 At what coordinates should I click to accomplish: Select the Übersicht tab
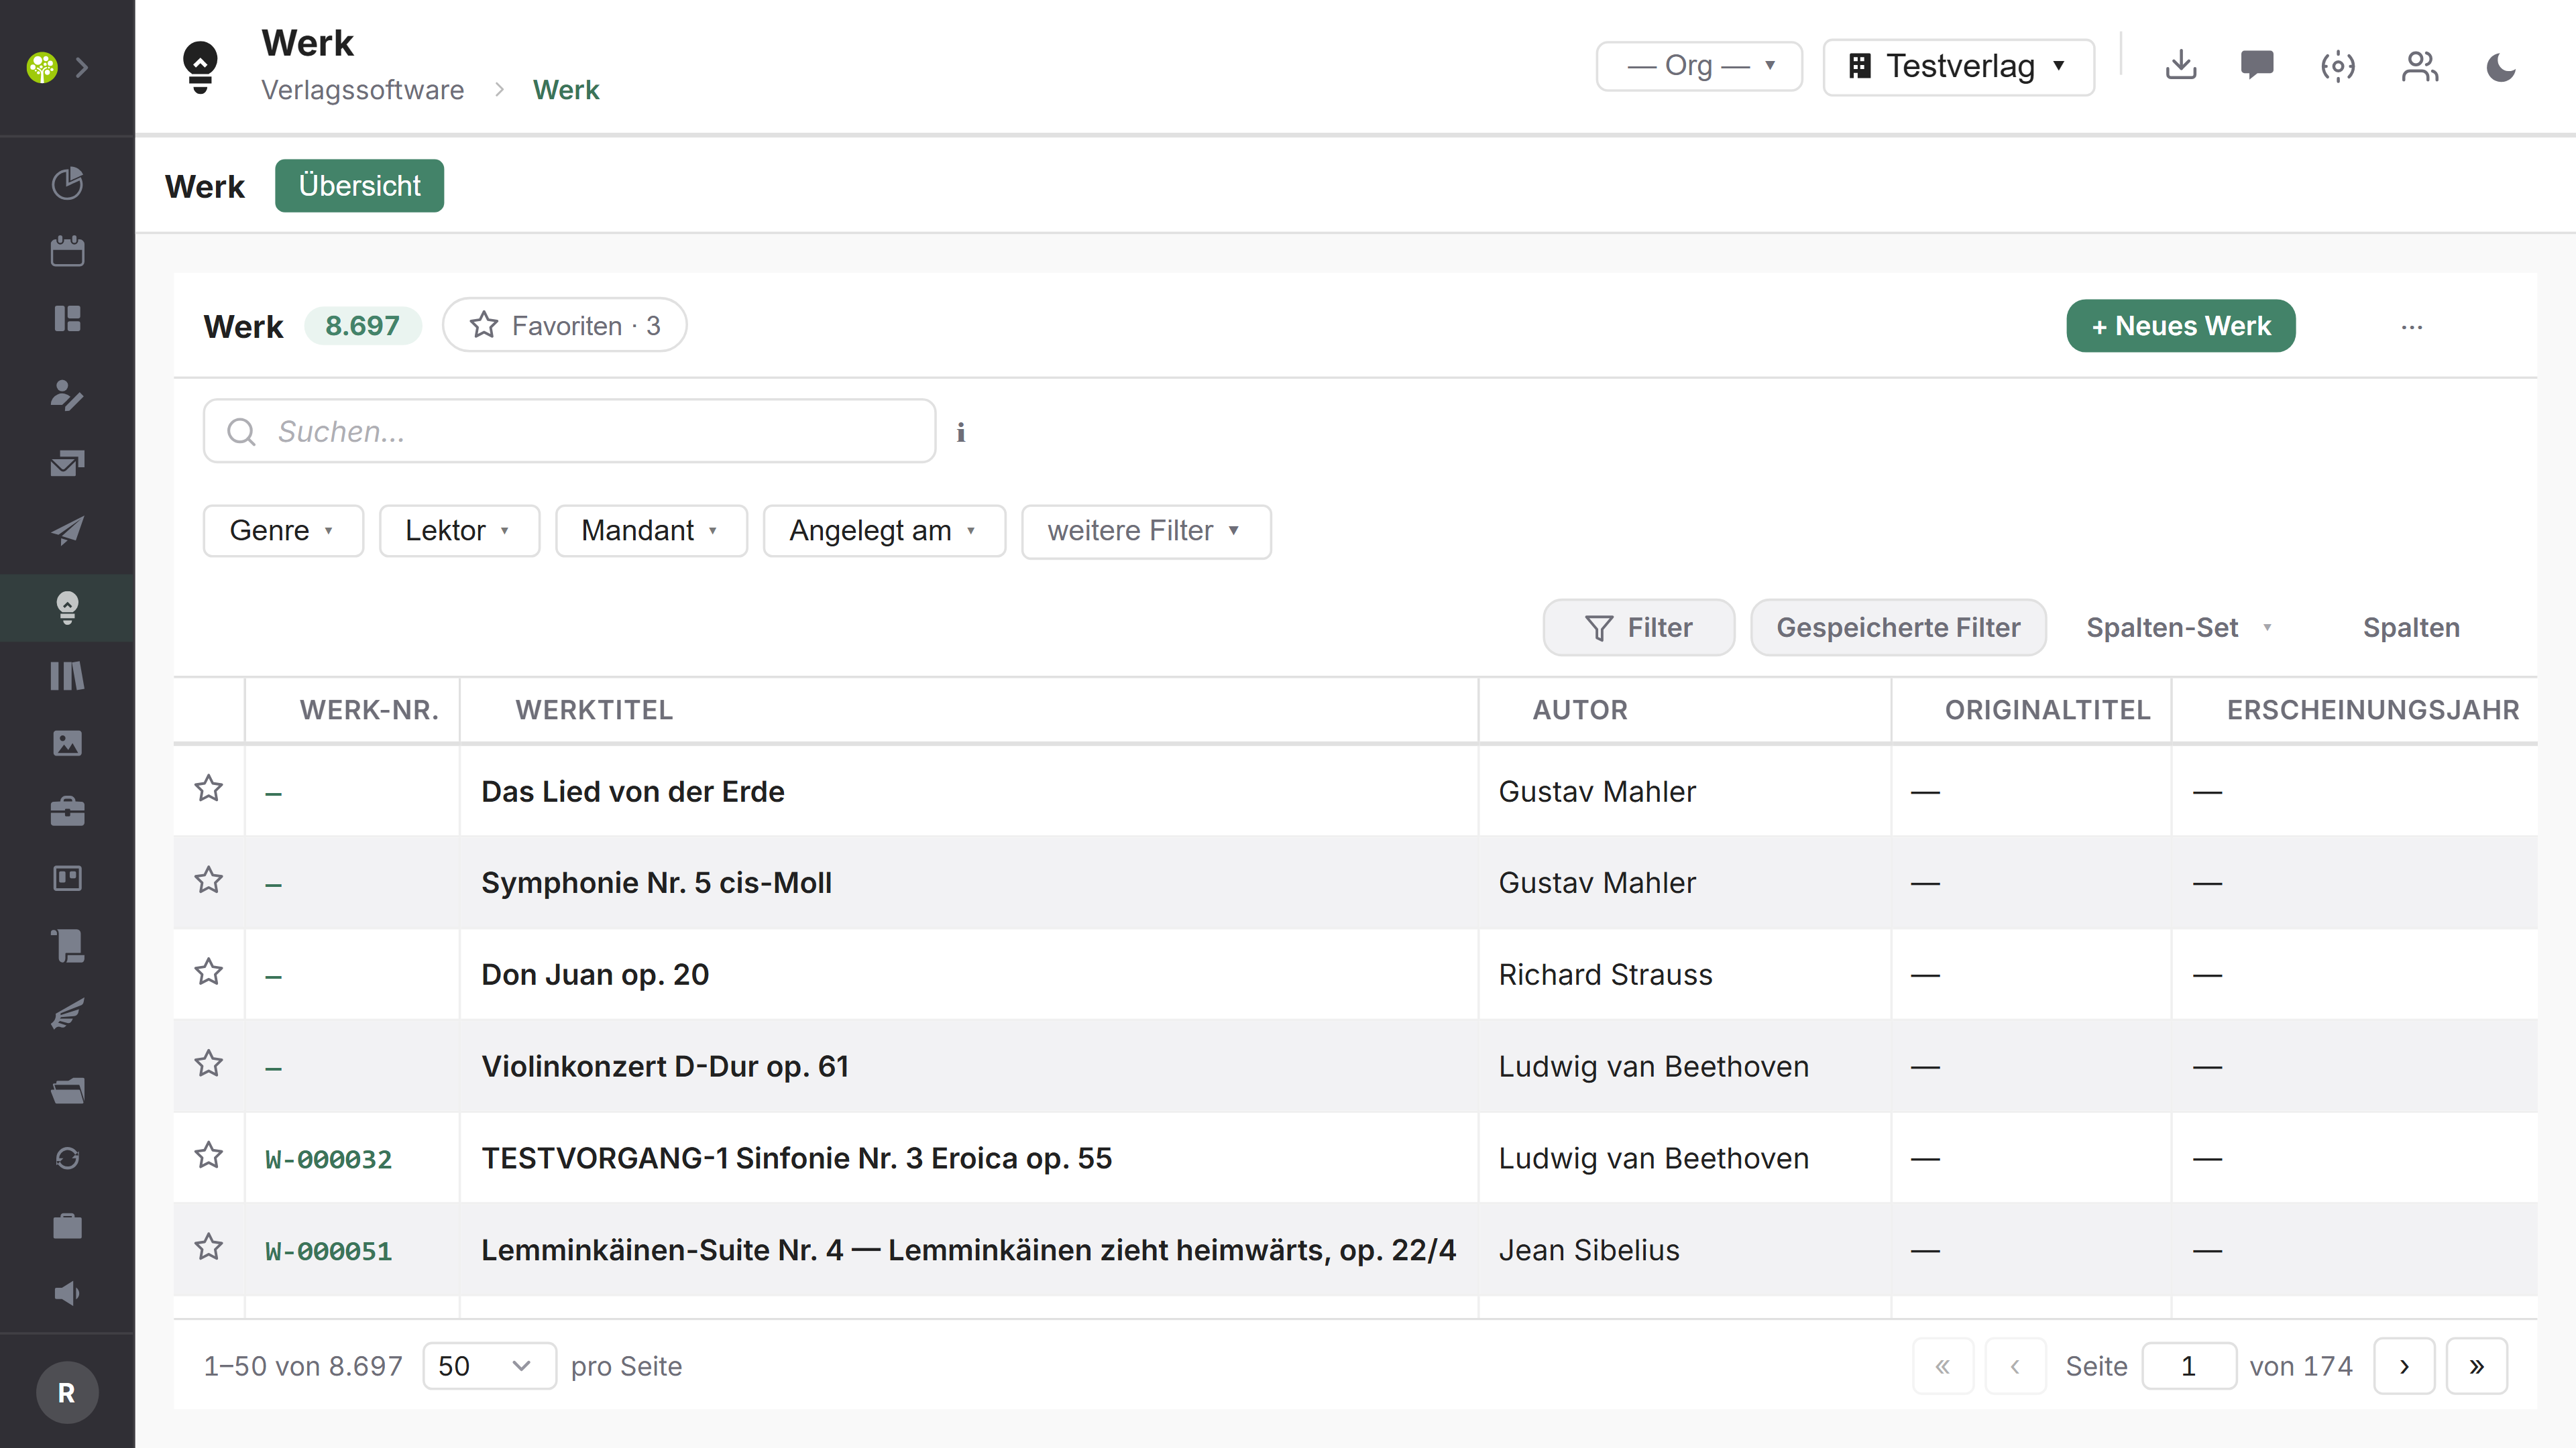[359, 186]
